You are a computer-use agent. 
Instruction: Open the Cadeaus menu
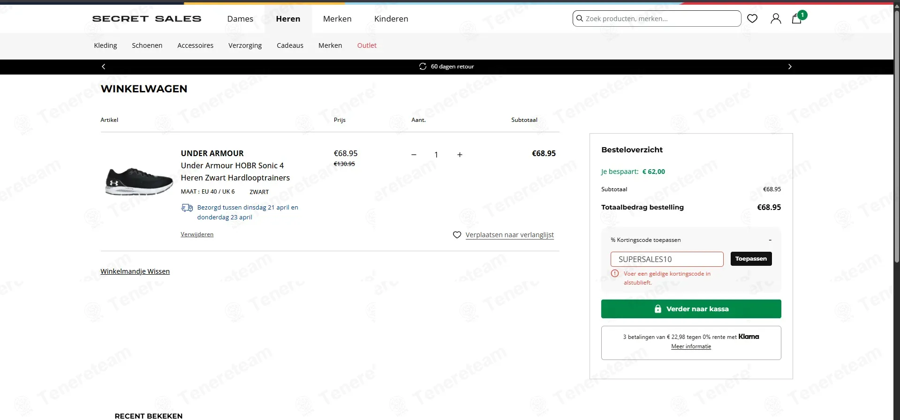point(290,45)
